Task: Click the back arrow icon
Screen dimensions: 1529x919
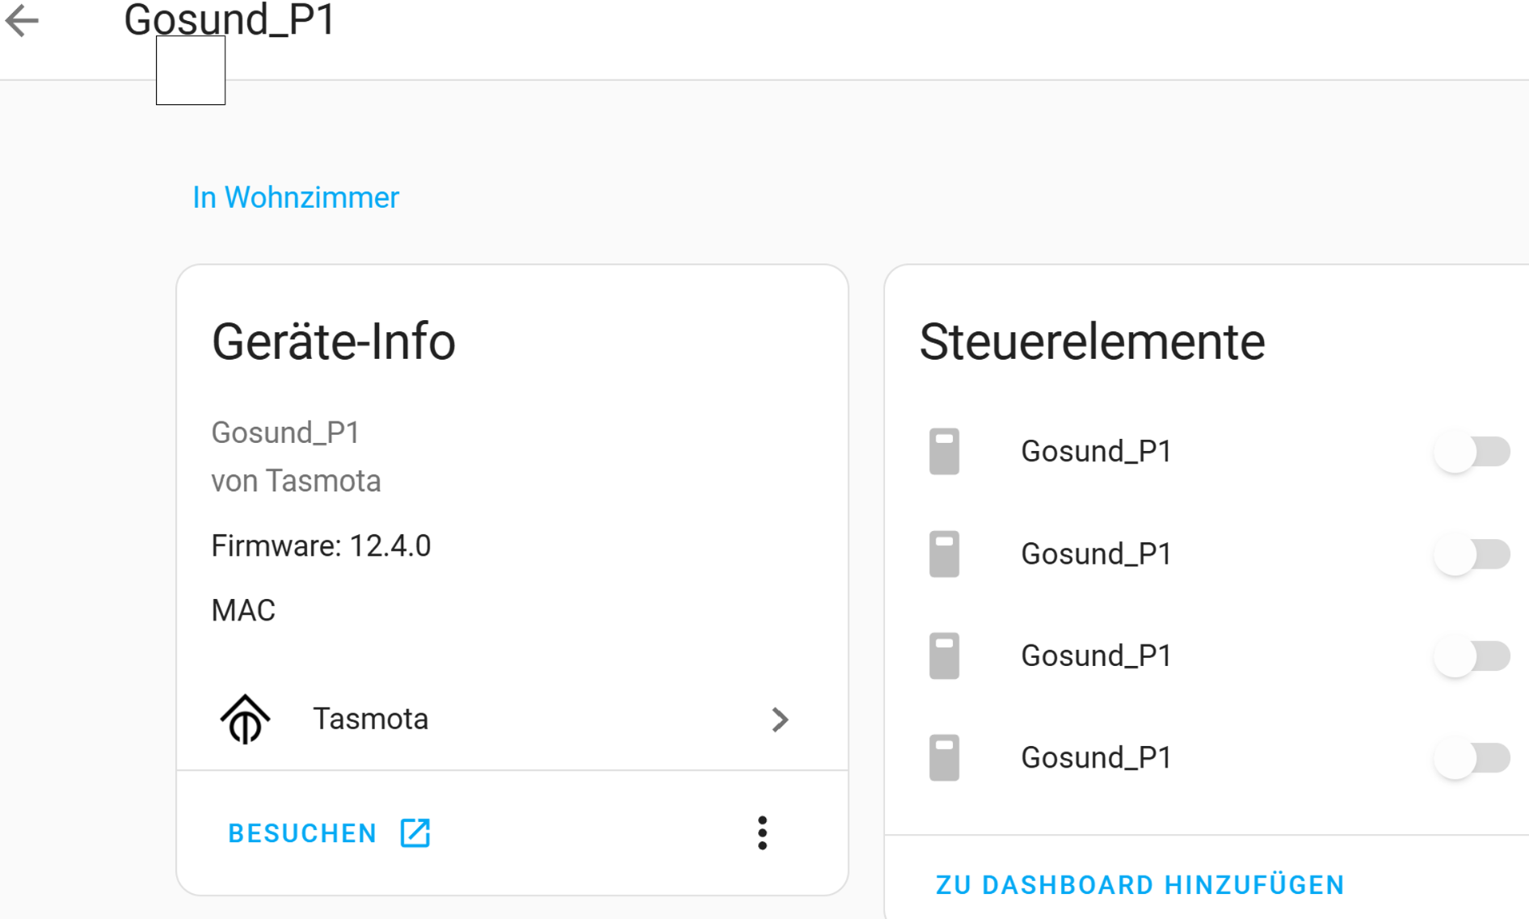Action: (22, 20)
